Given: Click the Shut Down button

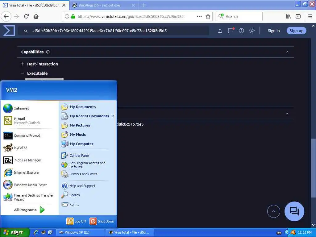Looking at the screenshot, I should 102,221.
